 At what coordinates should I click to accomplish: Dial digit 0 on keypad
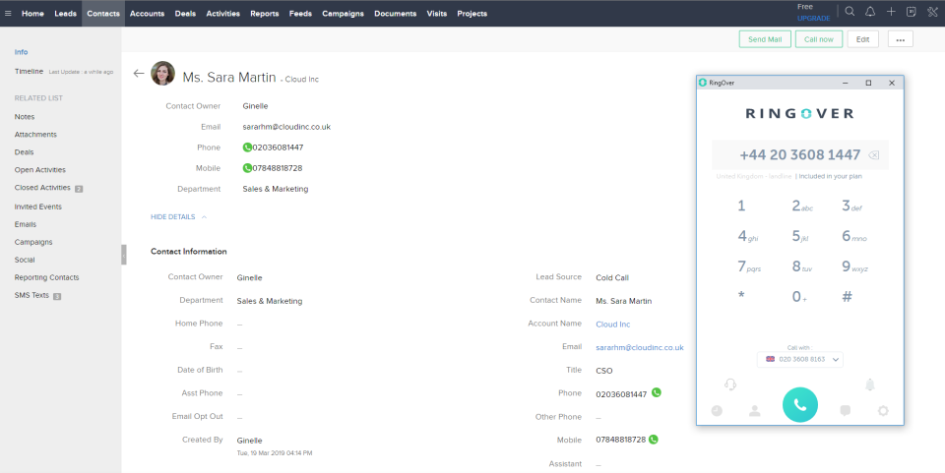click(799, 296)
